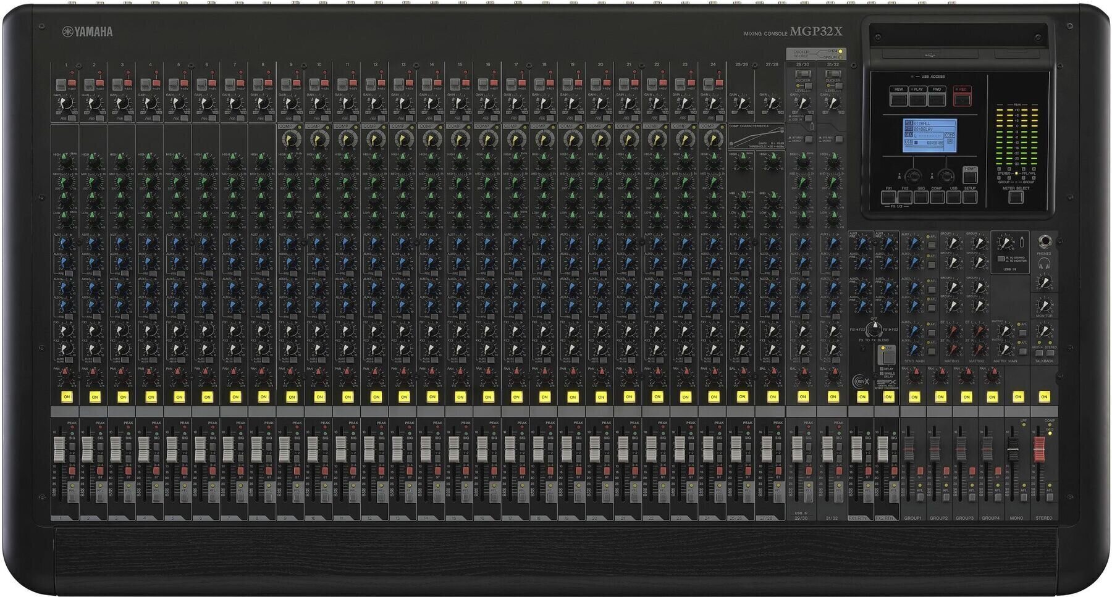Image resolution: width=1112 pixels, height=597 pixels.
Task: Grab the GROUP1 fader
Action: point(909,449)
